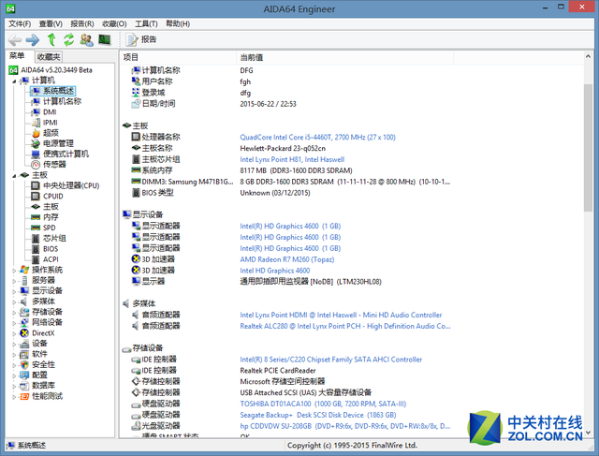Select 计算机名称 in the tree

click(x=62, y=101)
